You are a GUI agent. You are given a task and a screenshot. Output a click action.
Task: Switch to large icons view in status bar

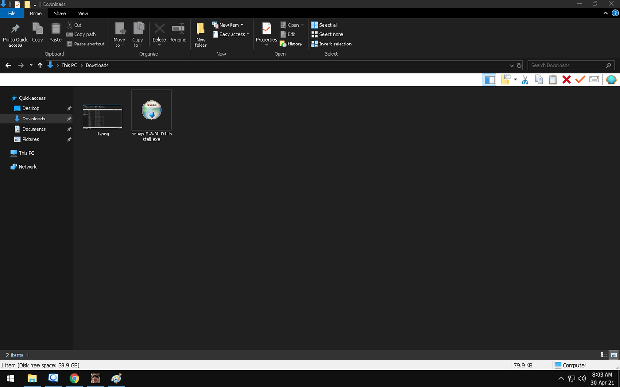coord(614,355)
